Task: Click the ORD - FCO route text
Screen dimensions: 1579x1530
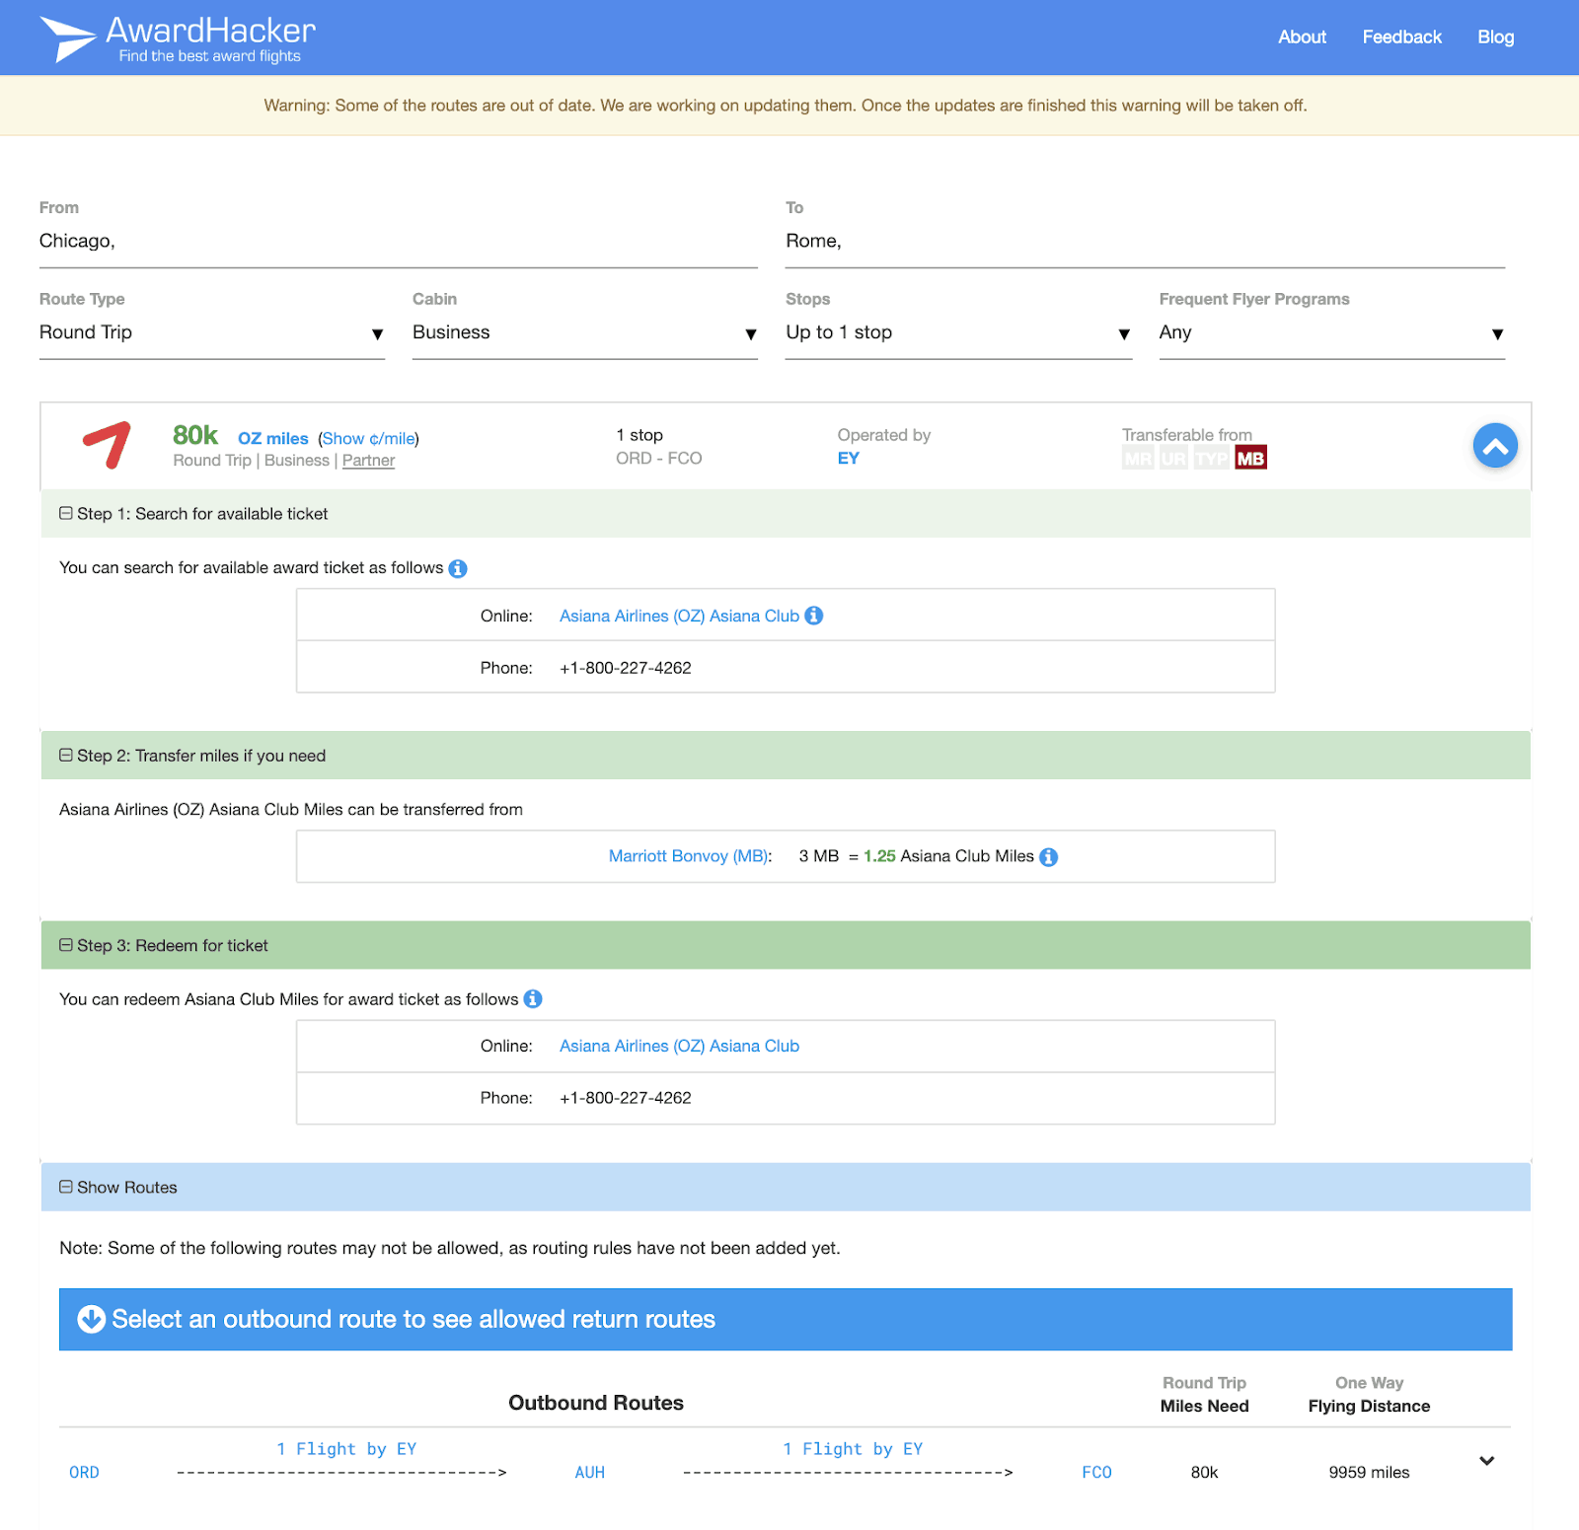Action: [x=658, y=459]
